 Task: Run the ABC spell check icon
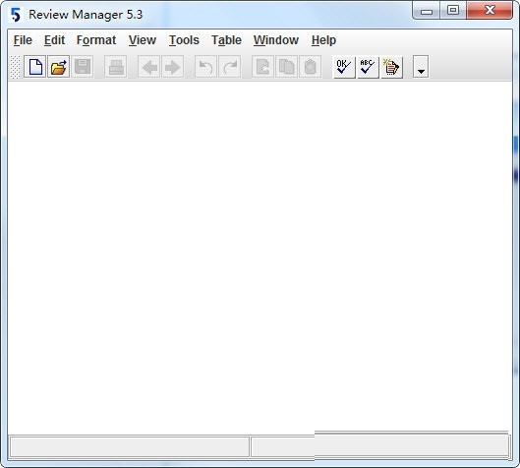[368, 67]
